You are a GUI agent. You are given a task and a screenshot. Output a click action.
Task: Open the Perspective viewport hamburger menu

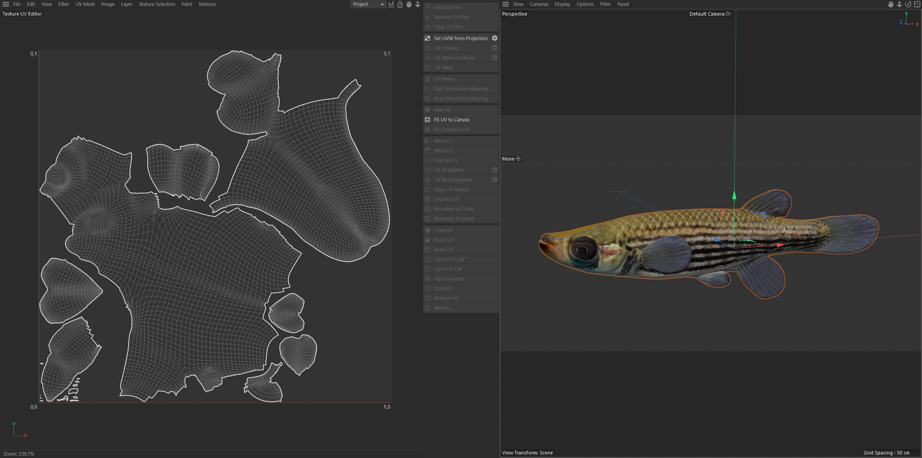point(505,4)
